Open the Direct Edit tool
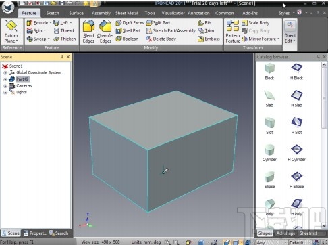Viewport: 328px width, 245px height. click(x=290, y=32)
